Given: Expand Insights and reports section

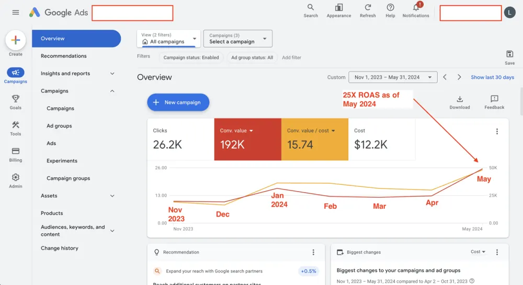Looking at the screenshot, I should pyautogui.click(x=112, y=74).
